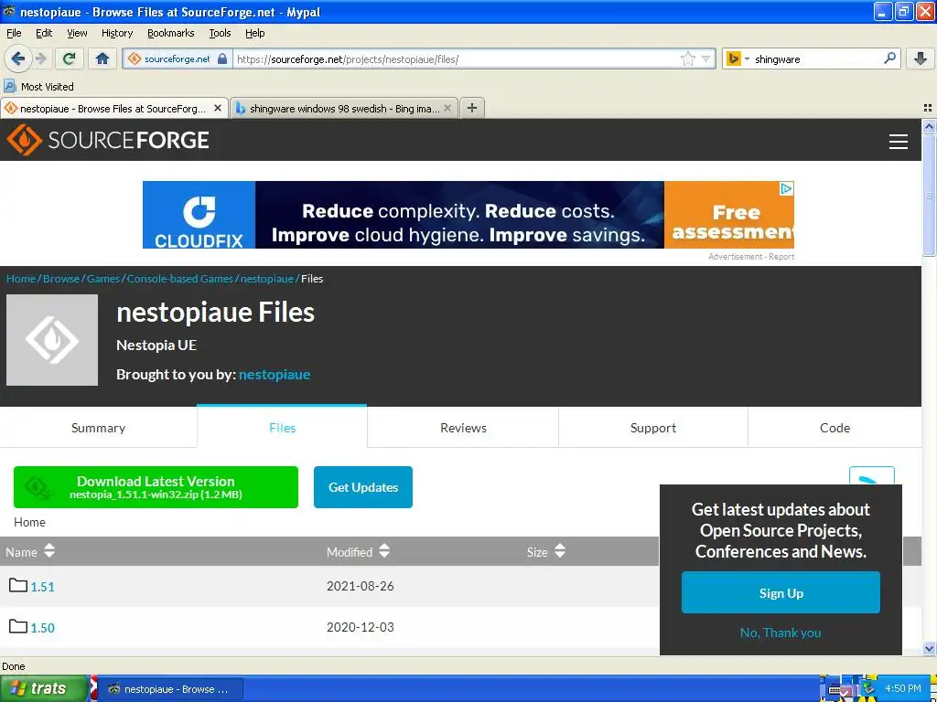
Task: Open the View menu
Action: [77, 33]
